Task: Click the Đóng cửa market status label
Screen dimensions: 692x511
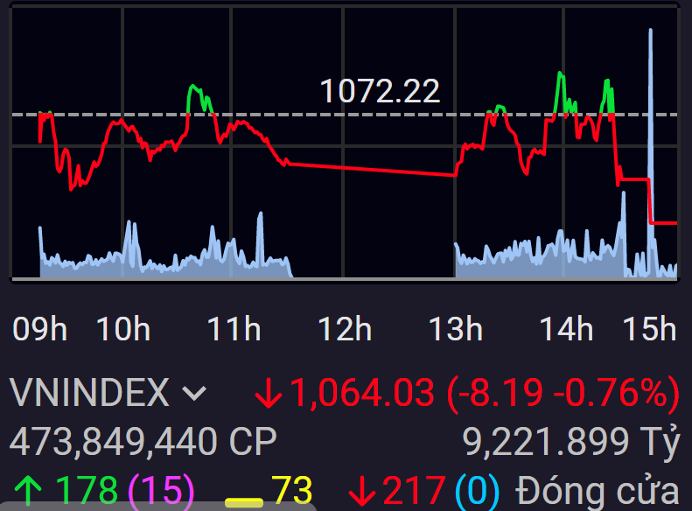Action: (597, 491)
